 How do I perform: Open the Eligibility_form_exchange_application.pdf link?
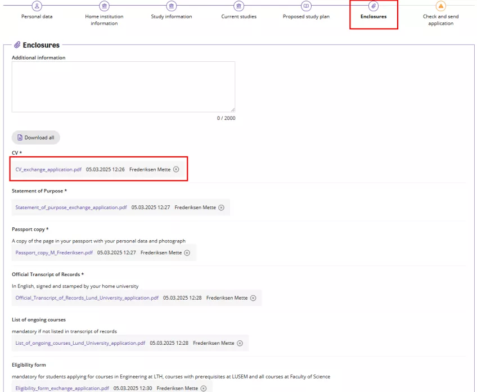[x=62, y=388]
